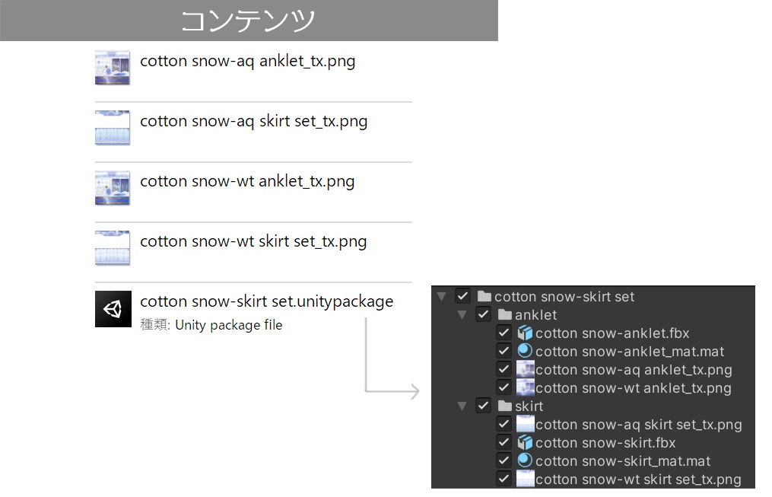
Task: Collapse the anklet folder tree
Action: 462,315
